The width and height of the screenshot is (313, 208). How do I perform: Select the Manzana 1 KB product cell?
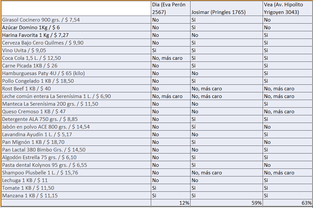tap(76, 196)
